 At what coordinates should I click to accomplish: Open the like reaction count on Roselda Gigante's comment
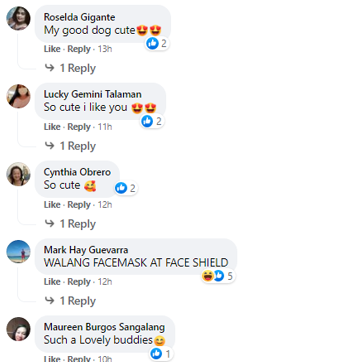[x=157, y=43]
